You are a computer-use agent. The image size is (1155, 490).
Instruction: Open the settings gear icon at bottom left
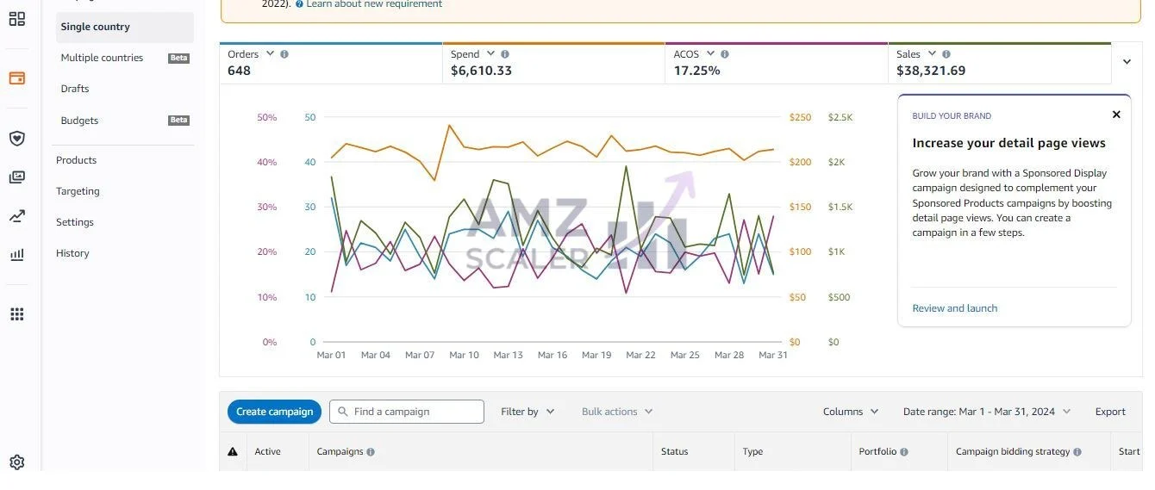coord(17,462)
